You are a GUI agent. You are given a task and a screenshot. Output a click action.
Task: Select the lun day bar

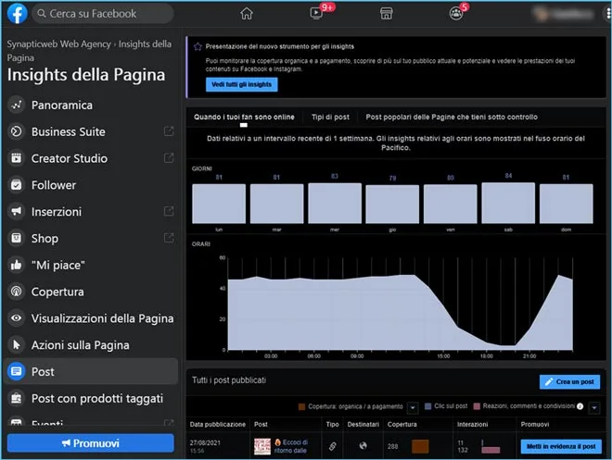[219, 204]
